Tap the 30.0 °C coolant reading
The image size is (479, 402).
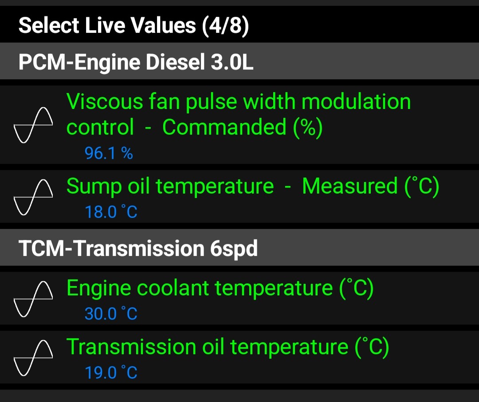(111, 313)
